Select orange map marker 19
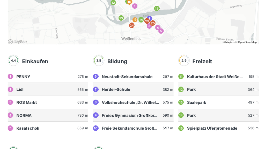The width and height of the screenshot is (265, 149). [x=135, y=20]
